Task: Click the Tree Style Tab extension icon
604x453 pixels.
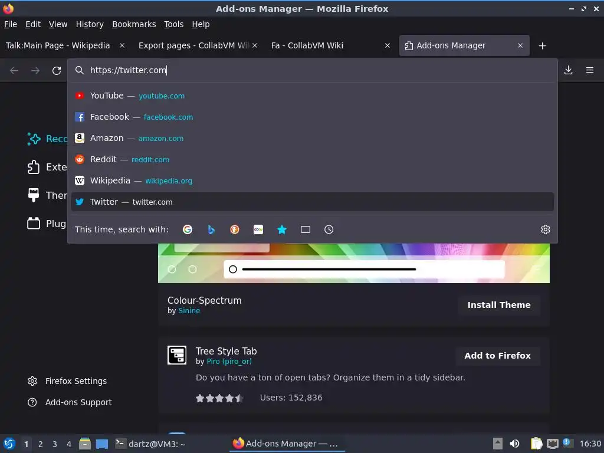Action: (x=177, y=355)
